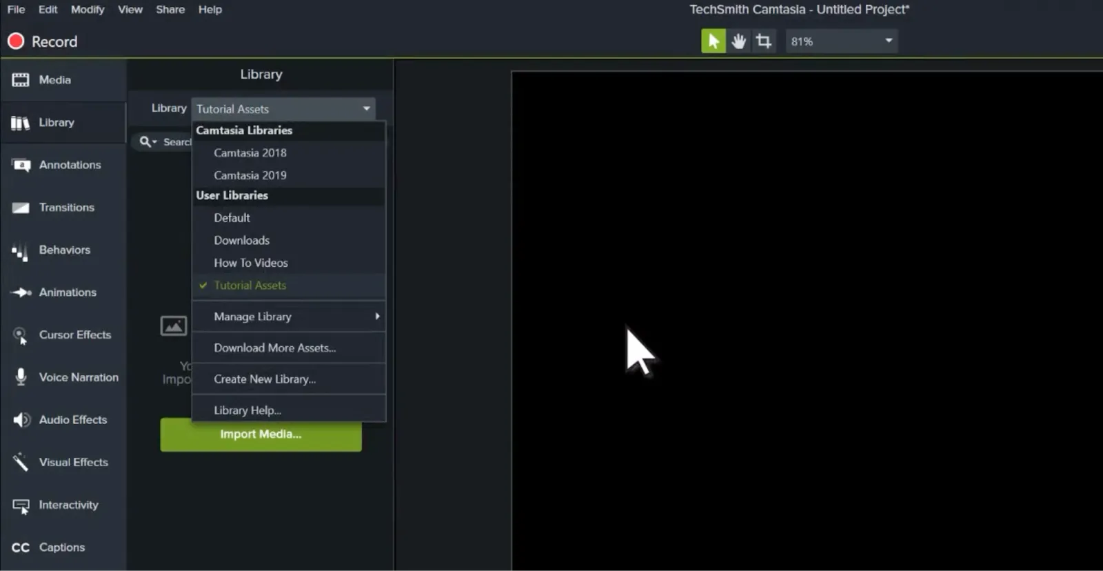The width and height of the screenshot is (1103, 571).
Task: Open the Transitions tab
Action: click(63, 208)
